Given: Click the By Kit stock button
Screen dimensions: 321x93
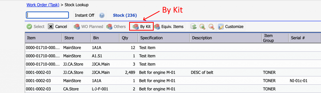Looking at the screenshot, I should click(141, 26).
